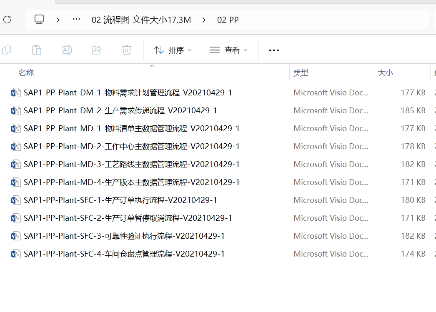The height and width of the screenshot is (312, 436).
Task: Click the Share icon in toolbar
Action: click(x=97, y=50)
